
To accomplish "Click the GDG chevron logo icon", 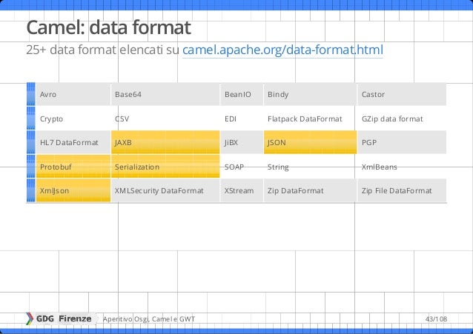I will (x=30, y=318).
